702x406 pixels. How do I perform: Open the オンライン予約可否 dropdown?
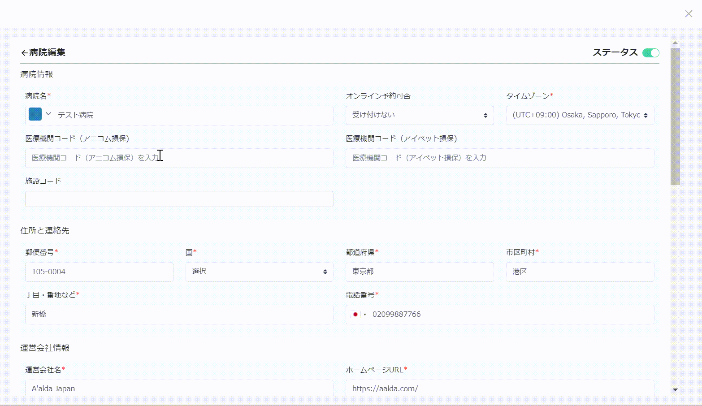click(419, 115)
